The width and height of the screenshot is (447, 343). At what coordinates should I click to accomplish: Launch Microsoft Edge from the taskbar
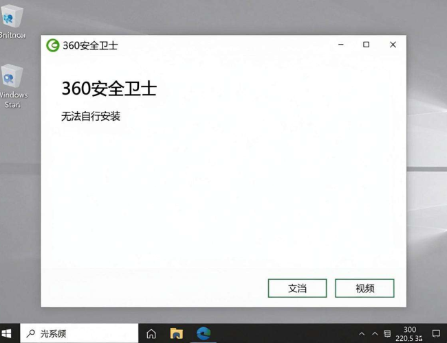204,333
